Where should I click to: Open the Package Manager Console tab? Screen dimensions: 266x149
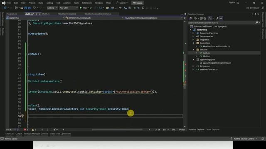[36, 134]
